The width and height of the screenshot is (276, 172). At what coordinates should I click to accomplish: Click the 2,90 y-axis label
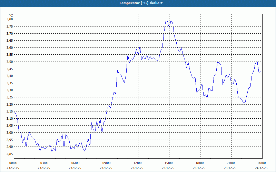[10, 147]
